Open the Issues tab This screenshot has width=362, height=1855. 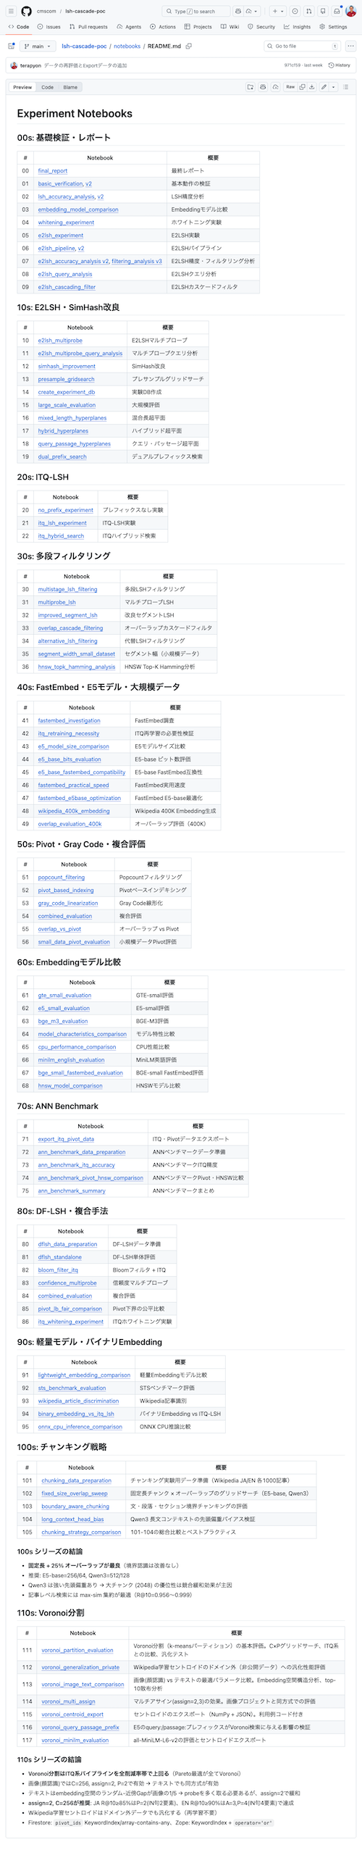pos(50,27)
